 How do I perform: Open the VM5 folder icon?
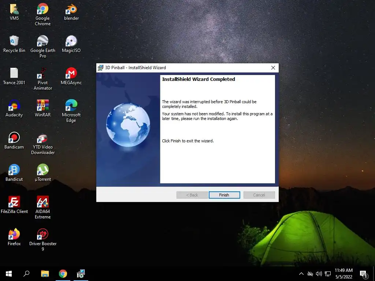pos(14,12)
